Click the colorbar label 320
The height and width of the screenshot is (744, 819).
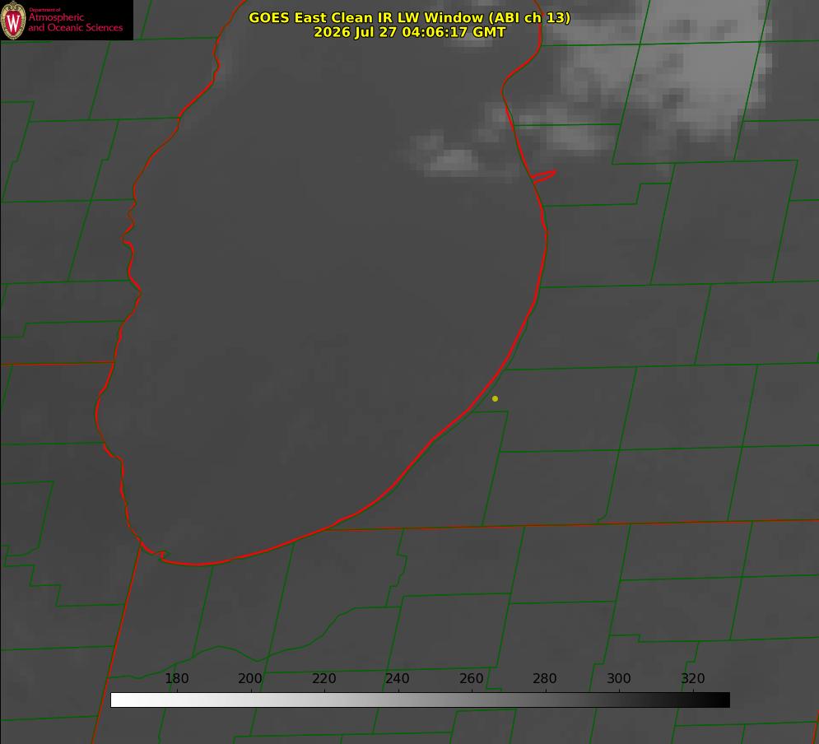point(693,678)
